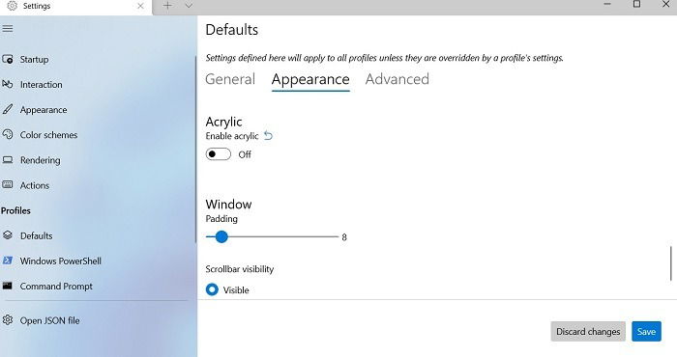Save the settings changes
This screenshot has height=357, width=677.
646,332
